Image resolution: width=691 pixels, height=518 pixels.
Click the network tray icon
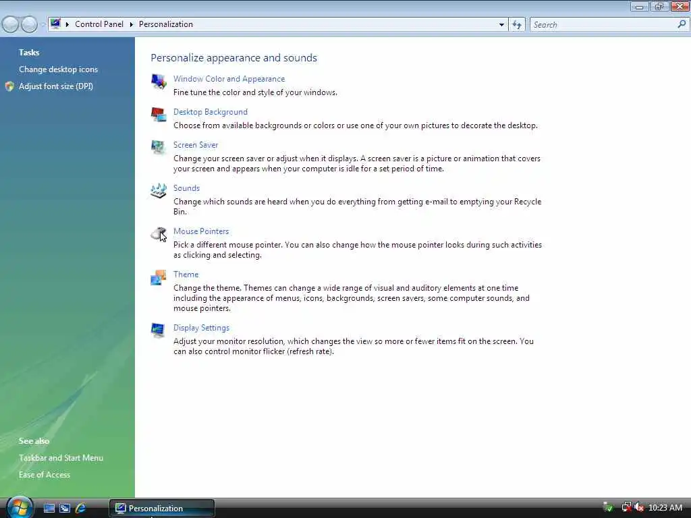pos(626,507)
